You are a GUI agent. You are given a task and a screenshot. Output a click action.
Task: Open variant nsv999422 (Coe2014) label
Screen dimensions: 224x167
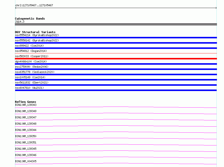(29, 46)
